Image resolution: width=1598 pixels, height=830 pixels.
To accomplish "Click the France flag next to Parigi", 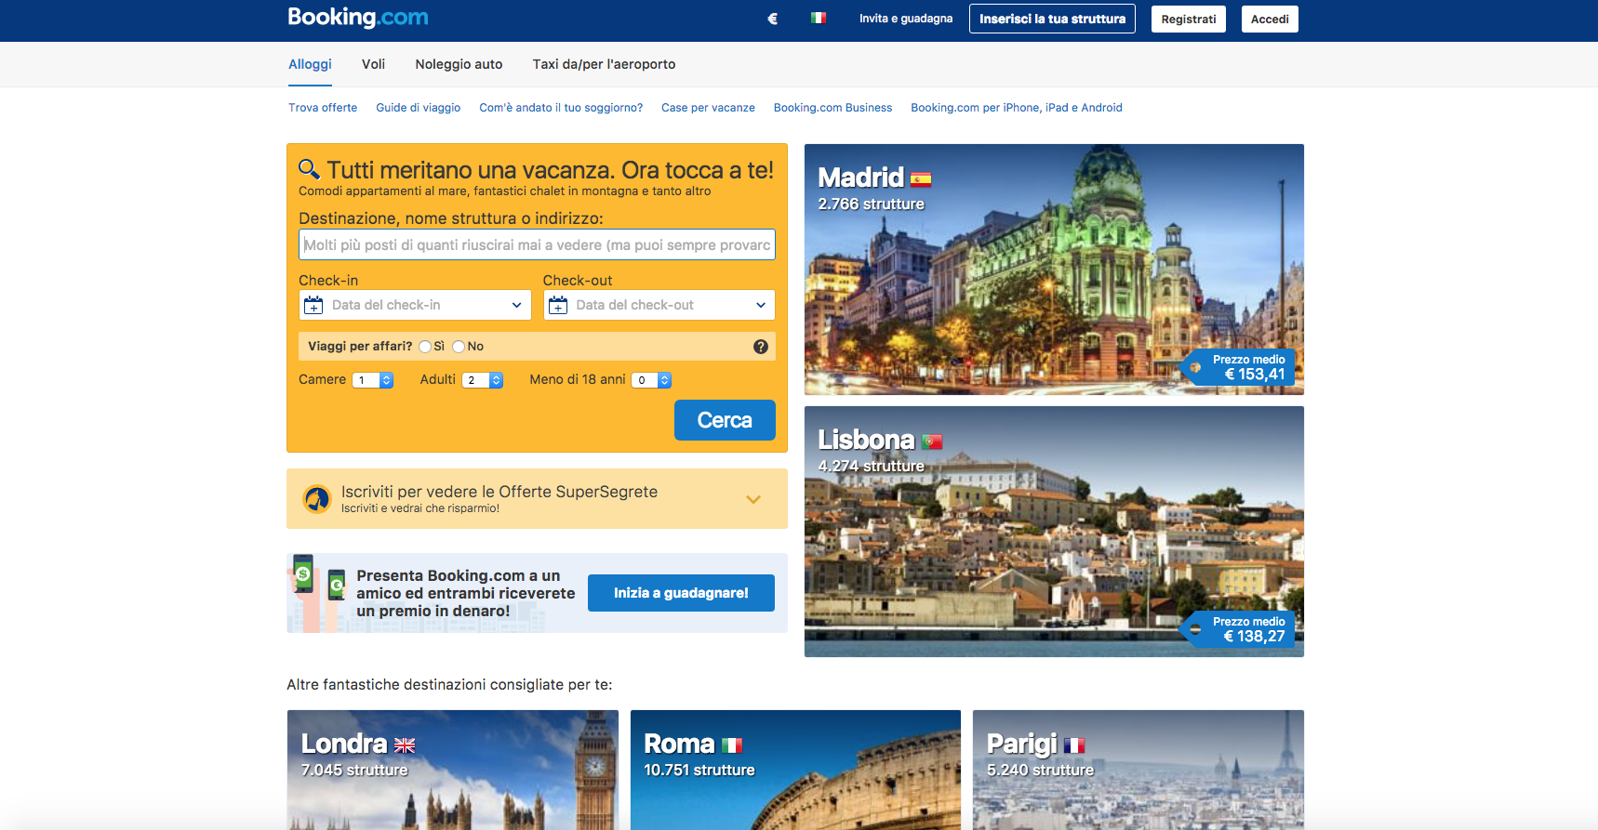I will [1074, 745].
